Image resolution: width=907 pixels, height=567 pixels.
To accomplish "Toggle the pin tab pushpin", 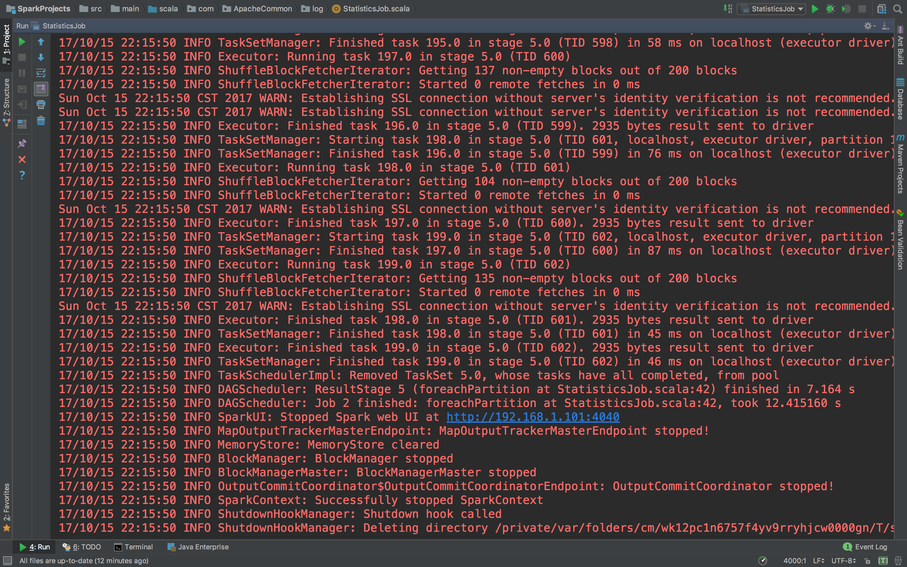I will click(x=22, y=143).
